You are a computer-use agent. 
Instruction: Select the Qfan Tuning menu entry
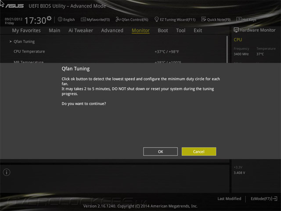[x=24, y=42]
